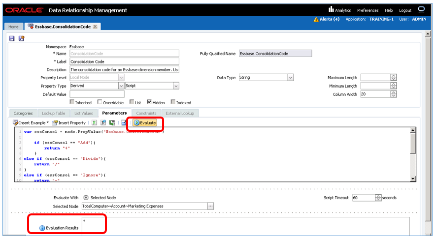Open Preferences link
This screenshot has height=238, width=435.
click(368, 10)
